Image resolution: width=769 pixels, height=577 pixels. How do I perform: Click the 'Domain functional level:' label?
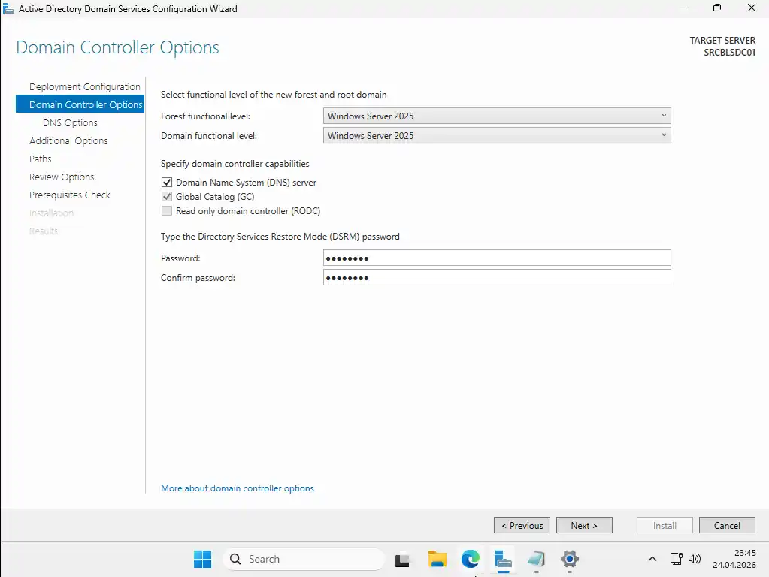[x=209, y=136]
